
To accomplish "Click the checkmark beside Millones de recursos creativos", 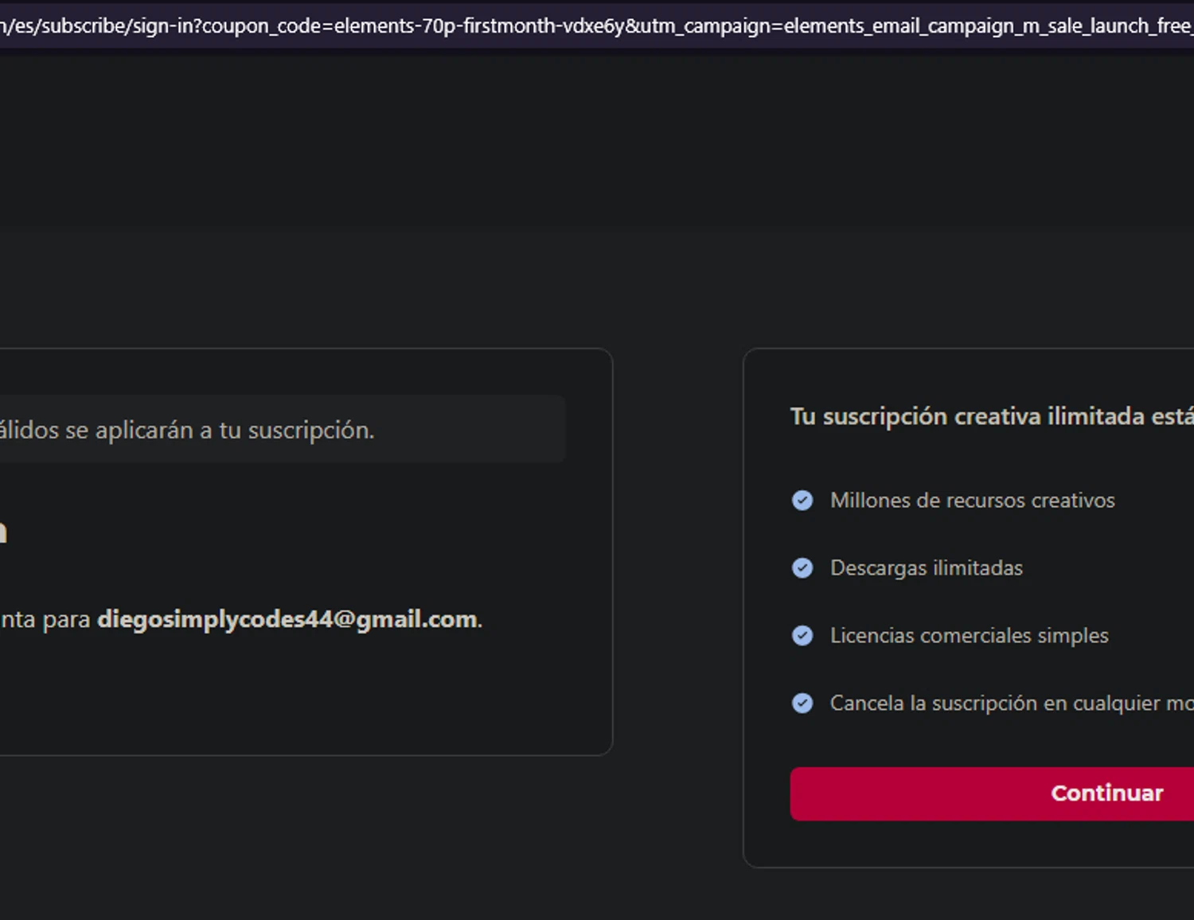I will [x=802, y=501].
